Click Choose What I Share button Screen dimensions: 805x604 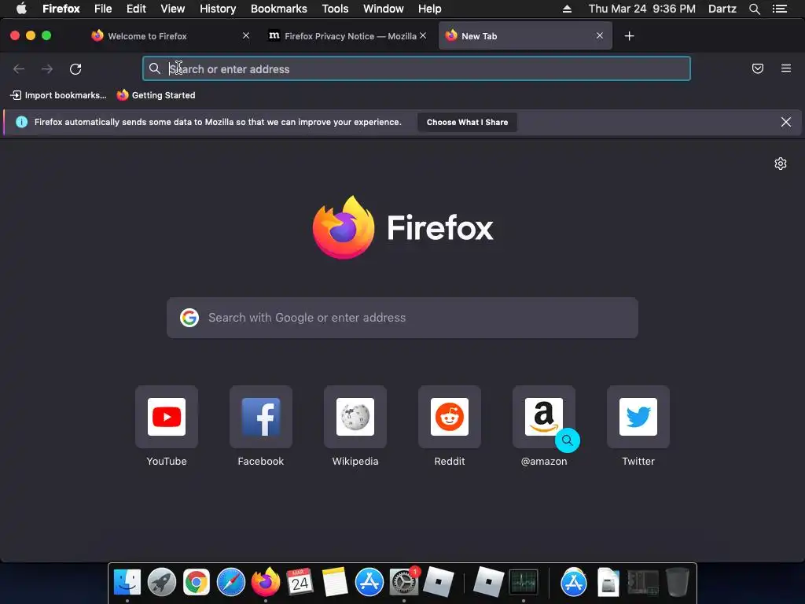pos(467,122)
